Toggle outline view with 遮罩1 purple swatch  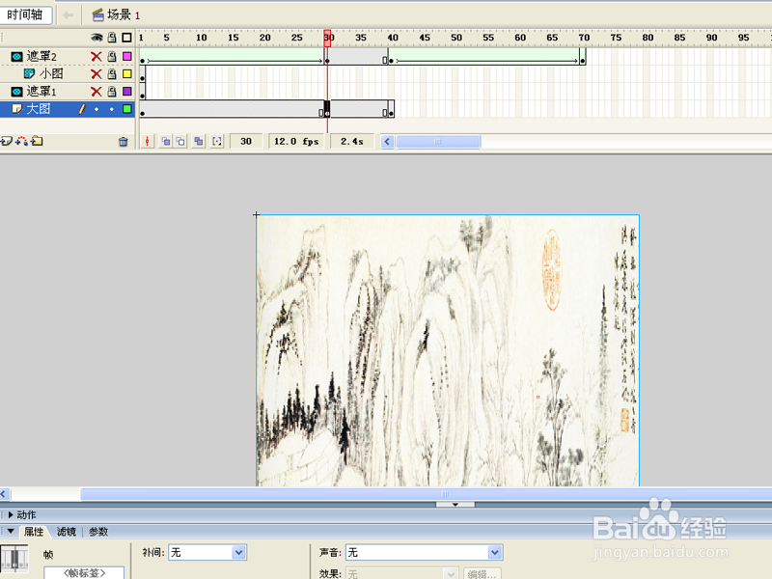[127, 92]
